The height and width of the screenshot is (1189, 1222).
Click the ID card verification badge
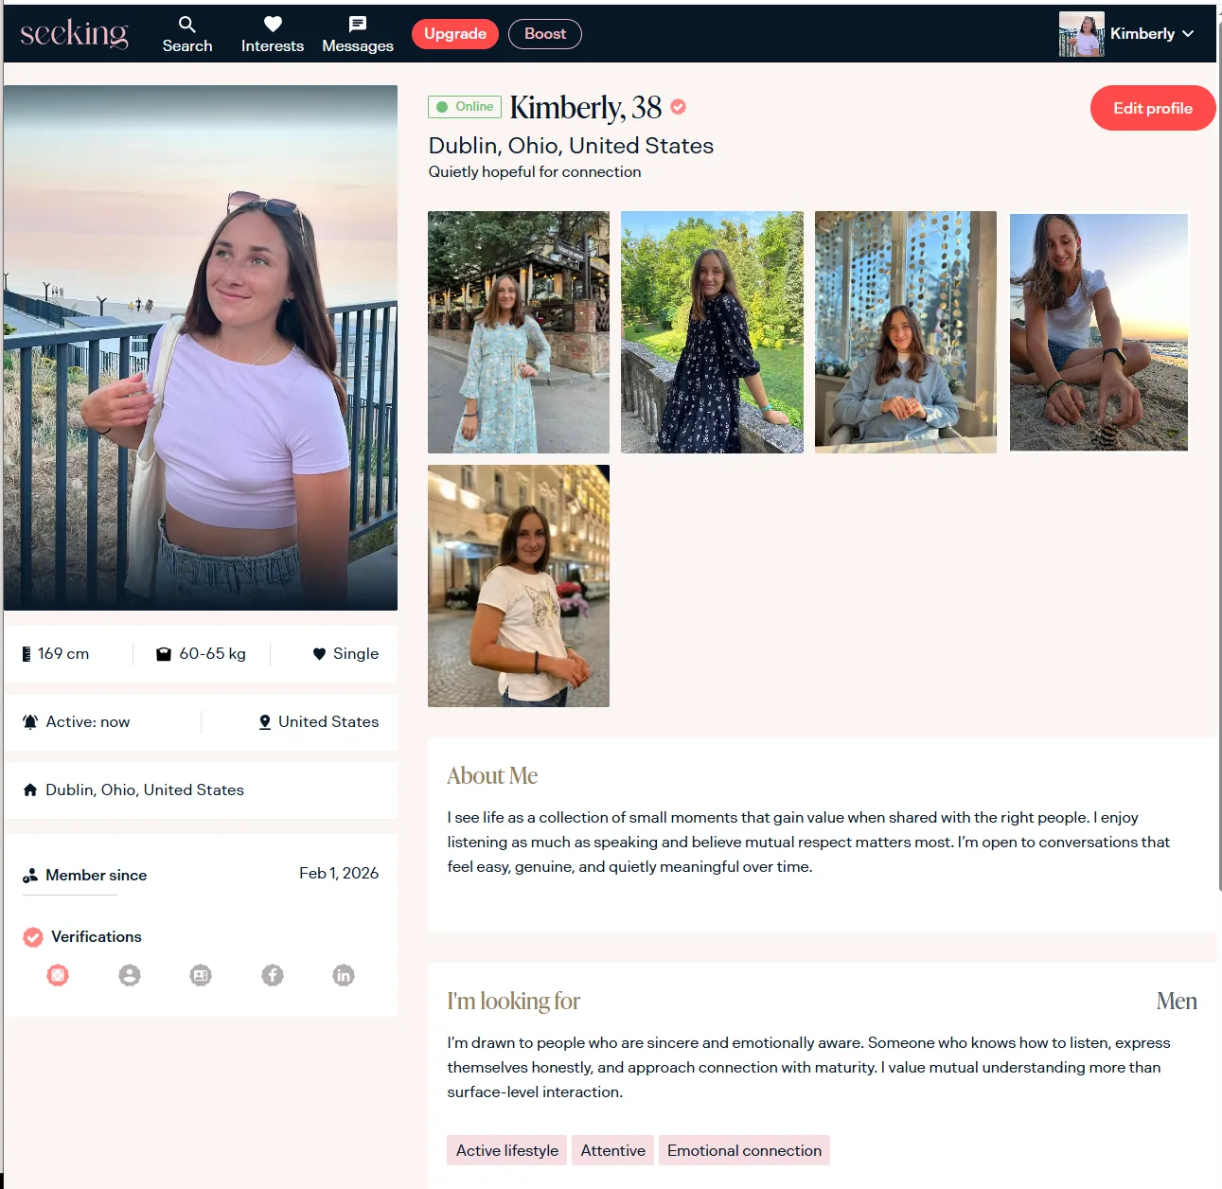coord(201,975)
